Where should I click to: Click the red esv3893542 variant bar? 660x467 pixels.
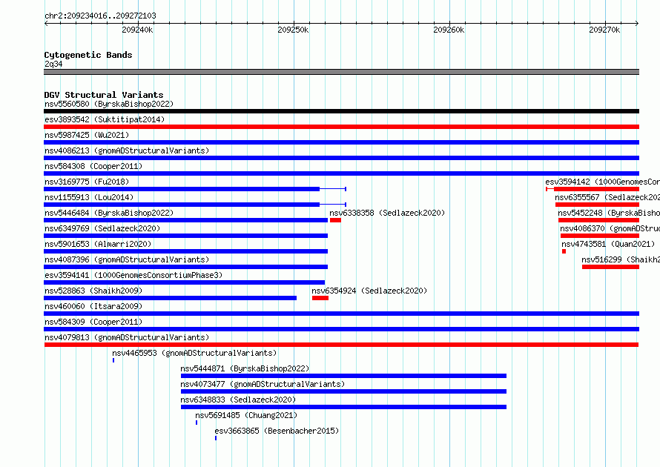341,127
